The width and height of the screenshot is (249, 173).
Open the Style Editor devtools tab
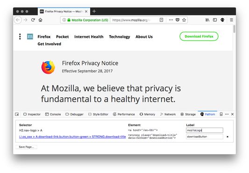pos(98,114)
